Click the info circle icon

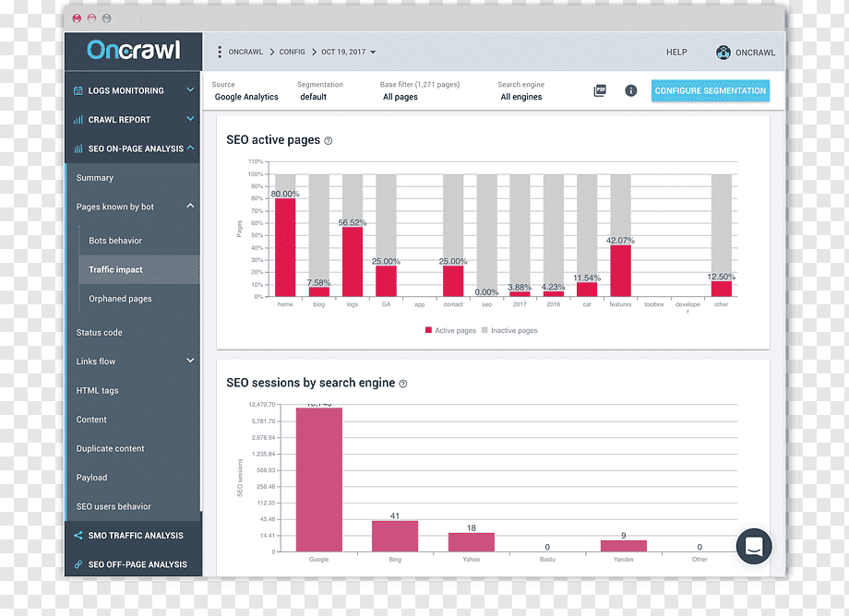[631, 91]
